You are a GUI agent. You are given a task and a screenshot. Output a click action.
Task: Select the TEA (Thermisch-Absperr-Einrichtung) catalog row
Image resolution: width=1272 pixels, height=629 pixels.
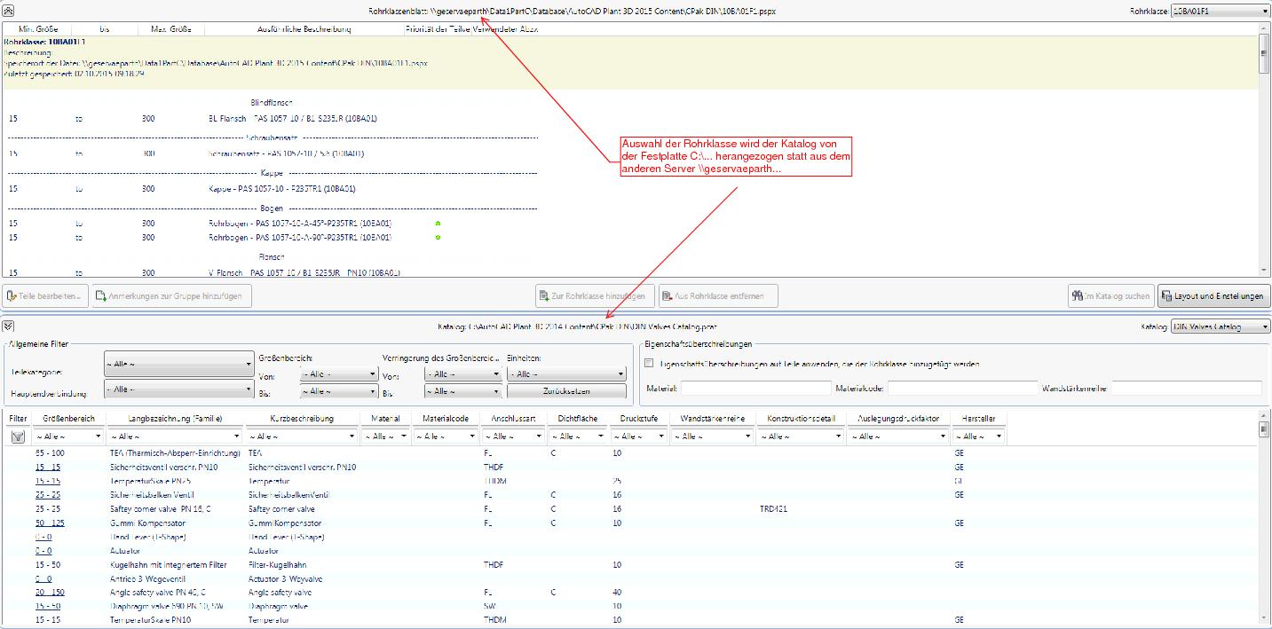click(630, 452)
